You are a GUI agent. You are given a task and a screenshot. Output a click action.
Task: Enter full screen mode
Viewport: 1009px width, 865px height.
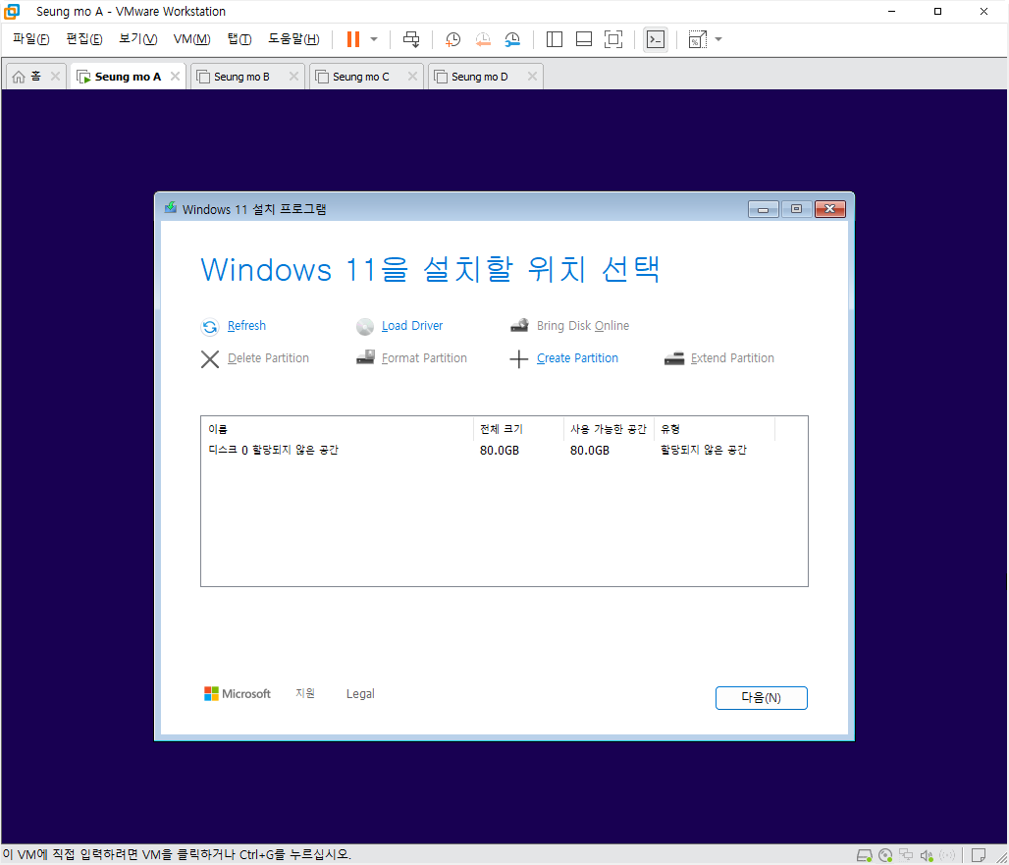tap(613, 40)
